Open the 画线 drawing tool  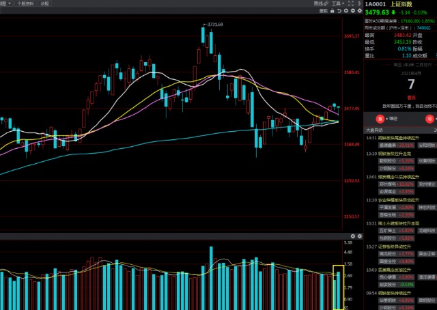point(320,3)
